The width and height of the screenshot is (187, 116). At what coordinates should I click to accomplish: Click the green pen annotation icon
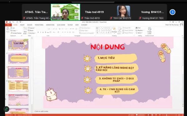point(7,109)
